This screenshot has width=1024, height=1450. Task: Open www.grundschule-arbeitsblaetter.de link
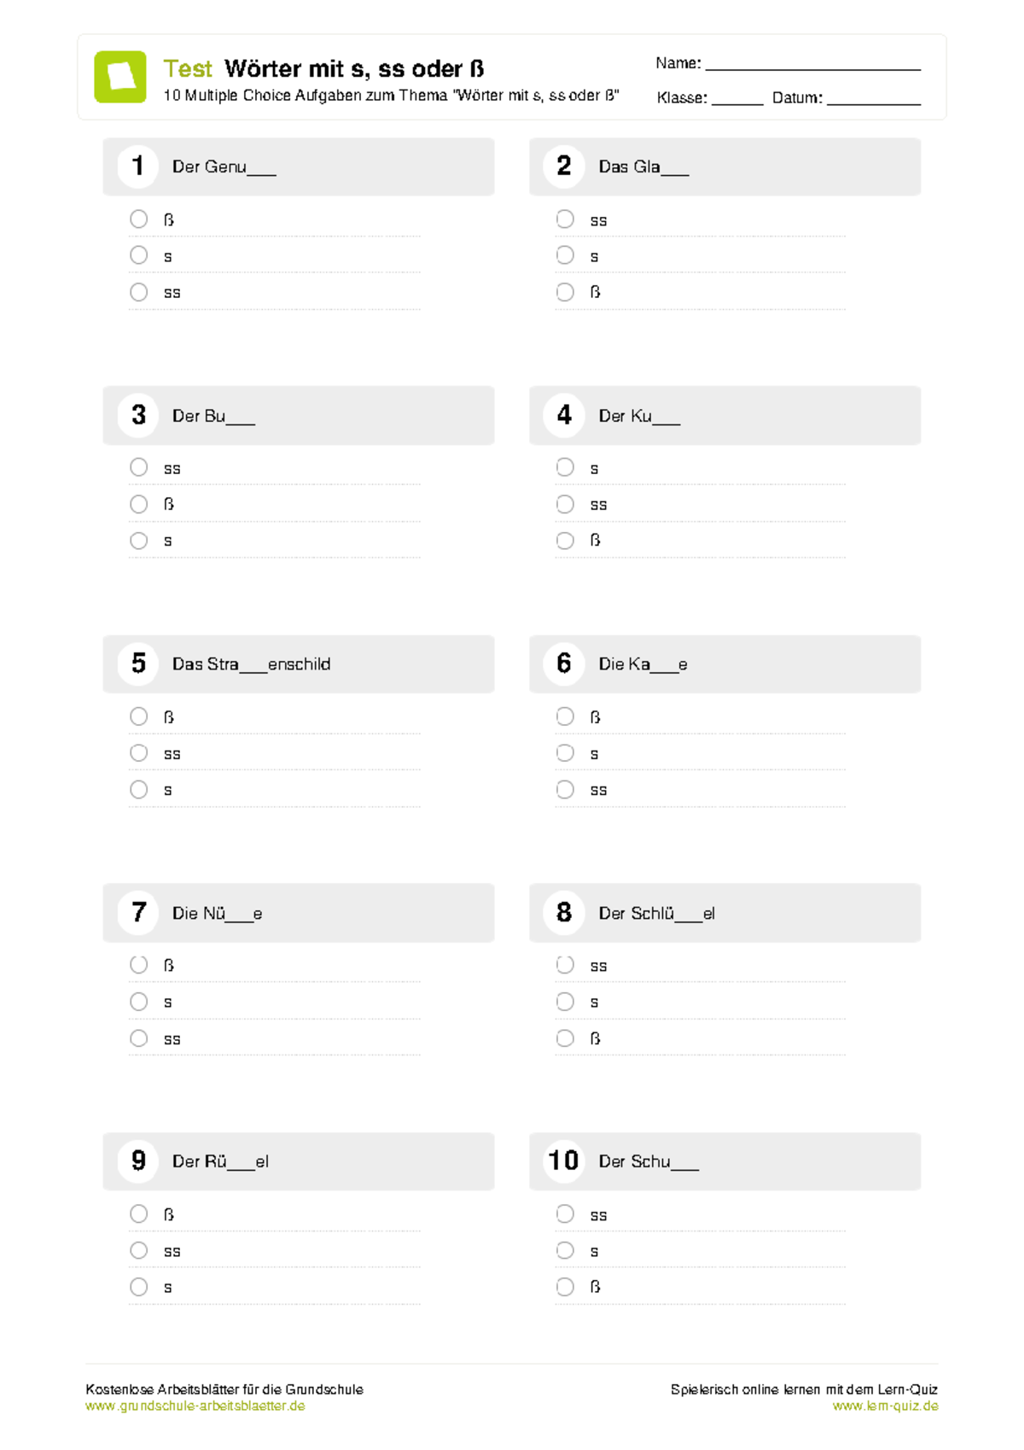(195, 1406)
